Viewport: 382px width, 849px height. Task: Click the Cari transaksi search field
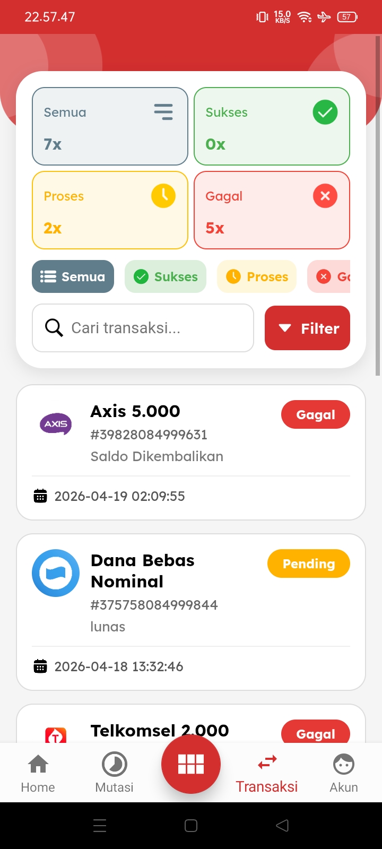[154, 328]
